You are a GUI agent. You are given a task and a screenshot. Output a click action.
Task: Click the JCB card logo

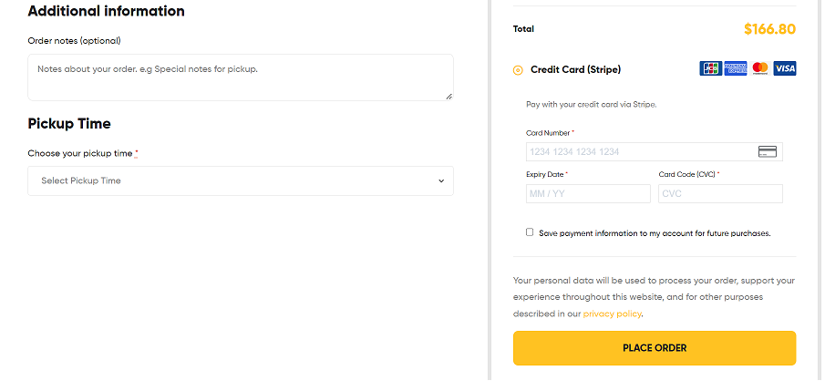710,68
